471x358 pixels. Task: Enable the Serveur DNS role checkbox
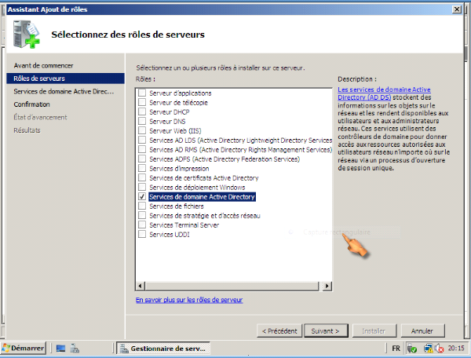coord(142,121)
